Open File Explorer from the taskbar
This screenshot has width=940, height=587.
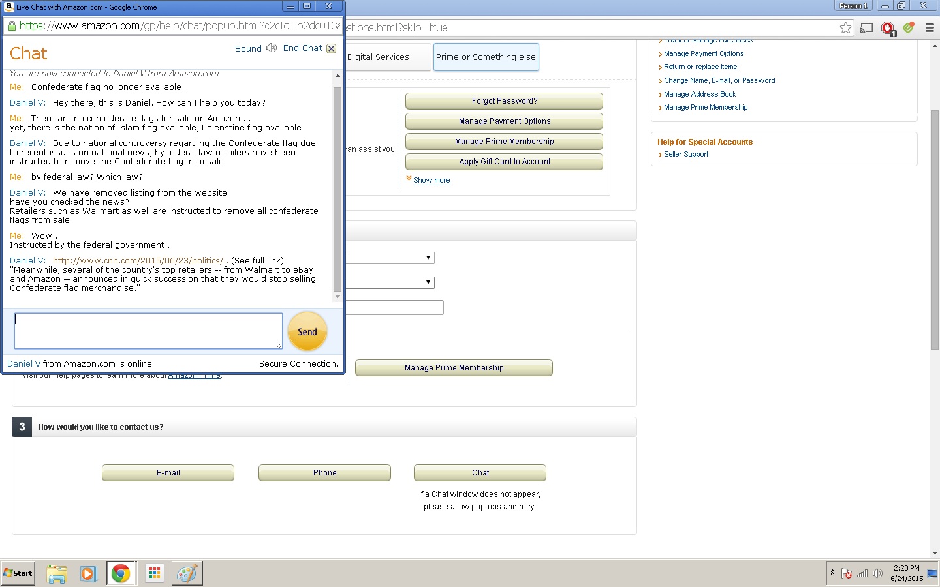pos(57,574)
